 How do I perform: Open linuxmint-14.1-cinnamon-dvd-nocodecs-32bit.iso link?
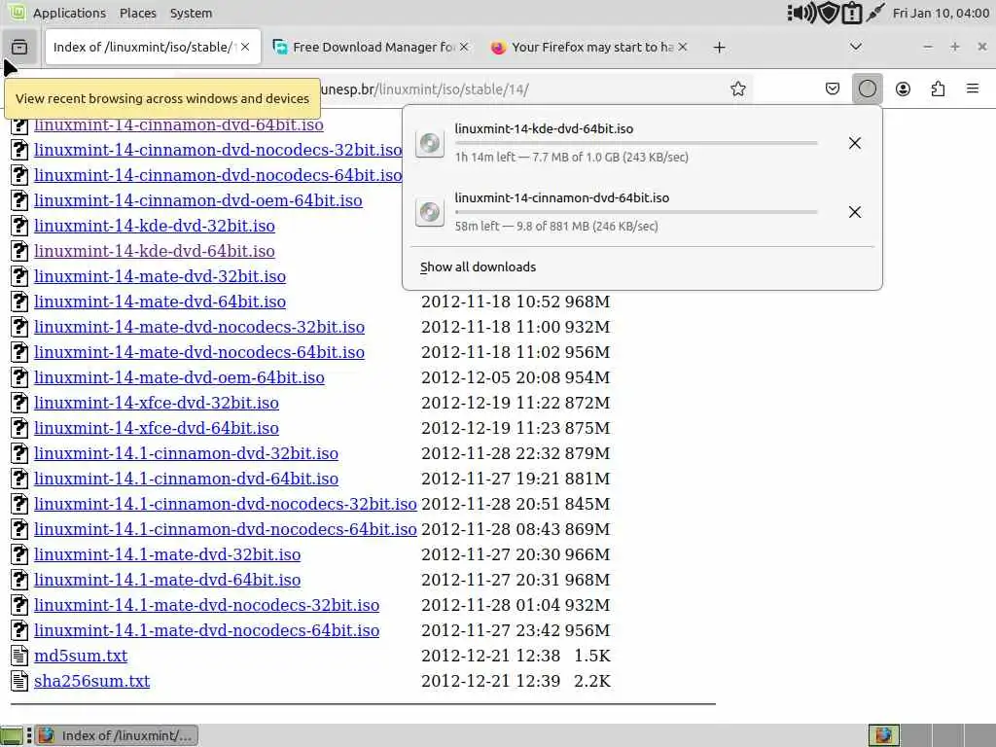(x=226, y=504)
